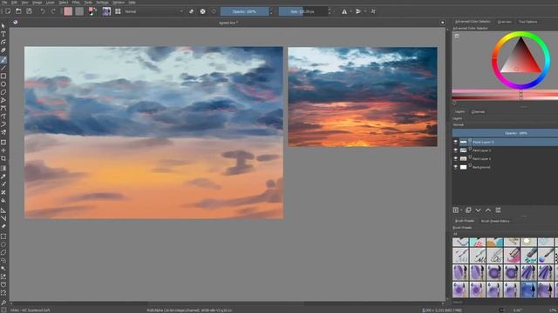Expand the add-layer type dropdown arrow
The image size is (558, 313).
coord(461,210)
